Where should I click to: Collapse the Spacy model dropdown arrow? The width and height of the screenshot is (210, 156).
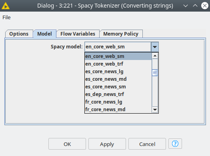tap(155, 47)
